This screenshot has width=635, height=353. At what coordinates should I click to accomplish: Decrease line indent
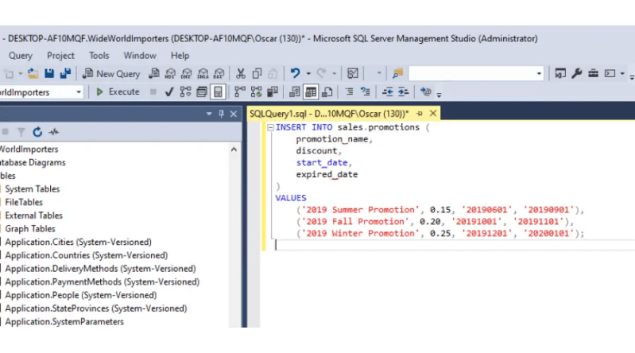pos(387,92)
